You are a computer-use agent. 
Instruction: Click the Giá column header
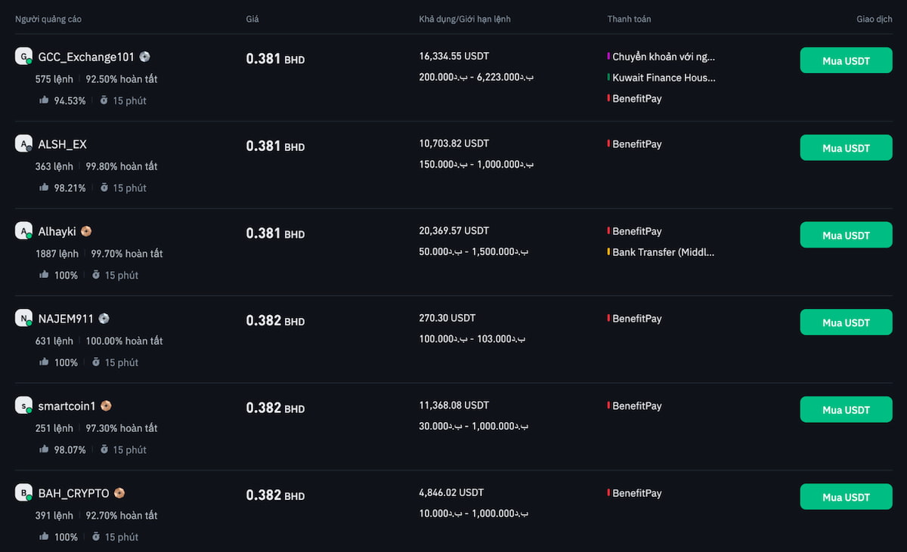click(x=252, y=19)
